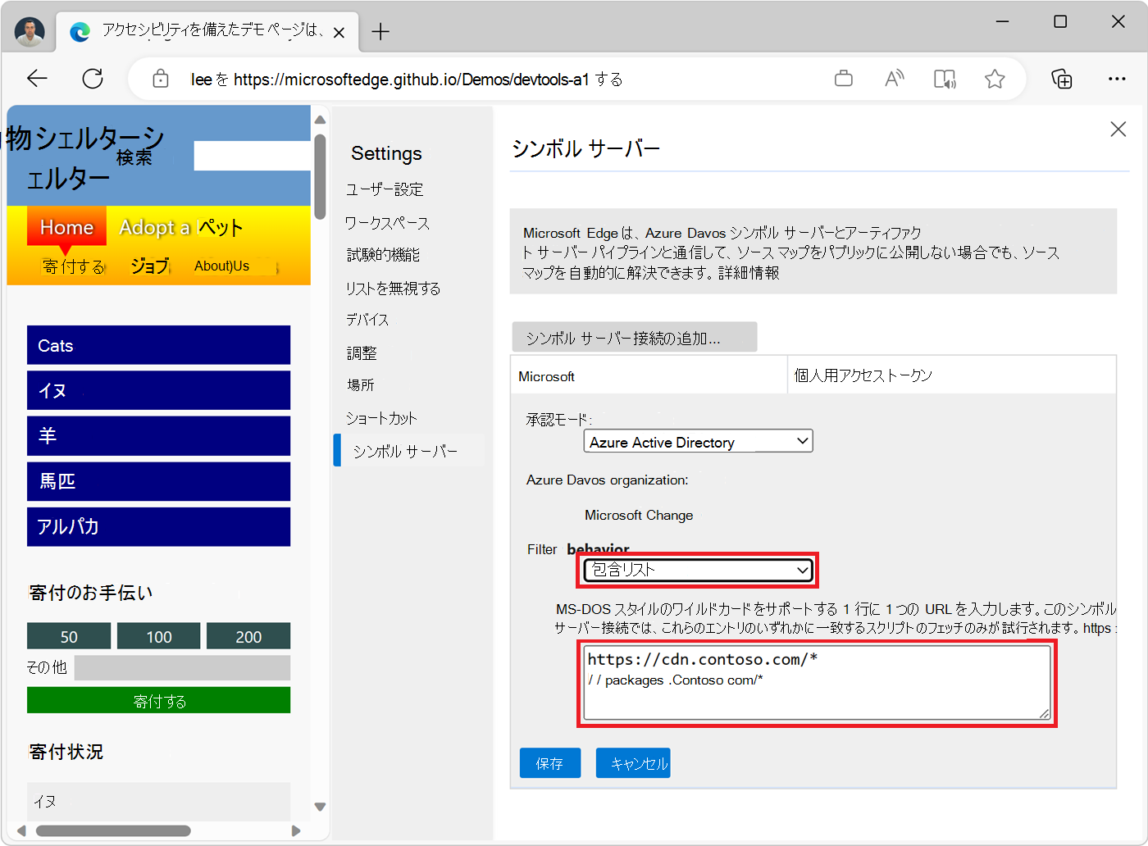Click シンボル サーバー接続の追加 button

[x=635, y=336]
